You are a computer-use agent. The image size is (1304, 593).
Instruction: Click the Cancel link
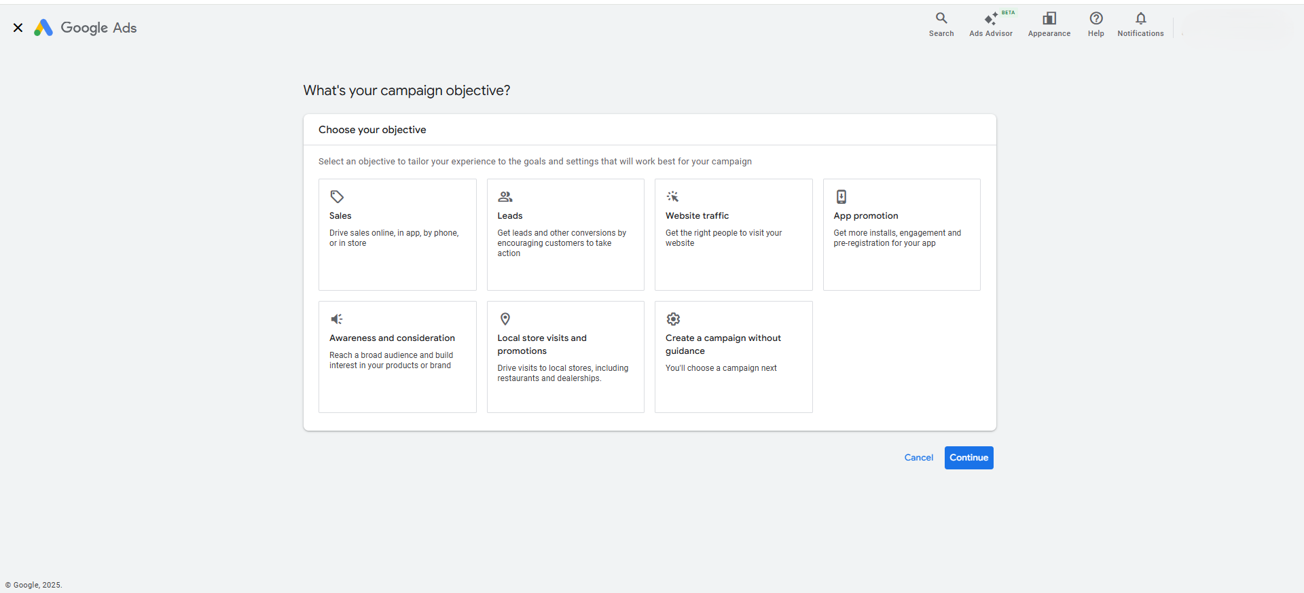[919, 458]
